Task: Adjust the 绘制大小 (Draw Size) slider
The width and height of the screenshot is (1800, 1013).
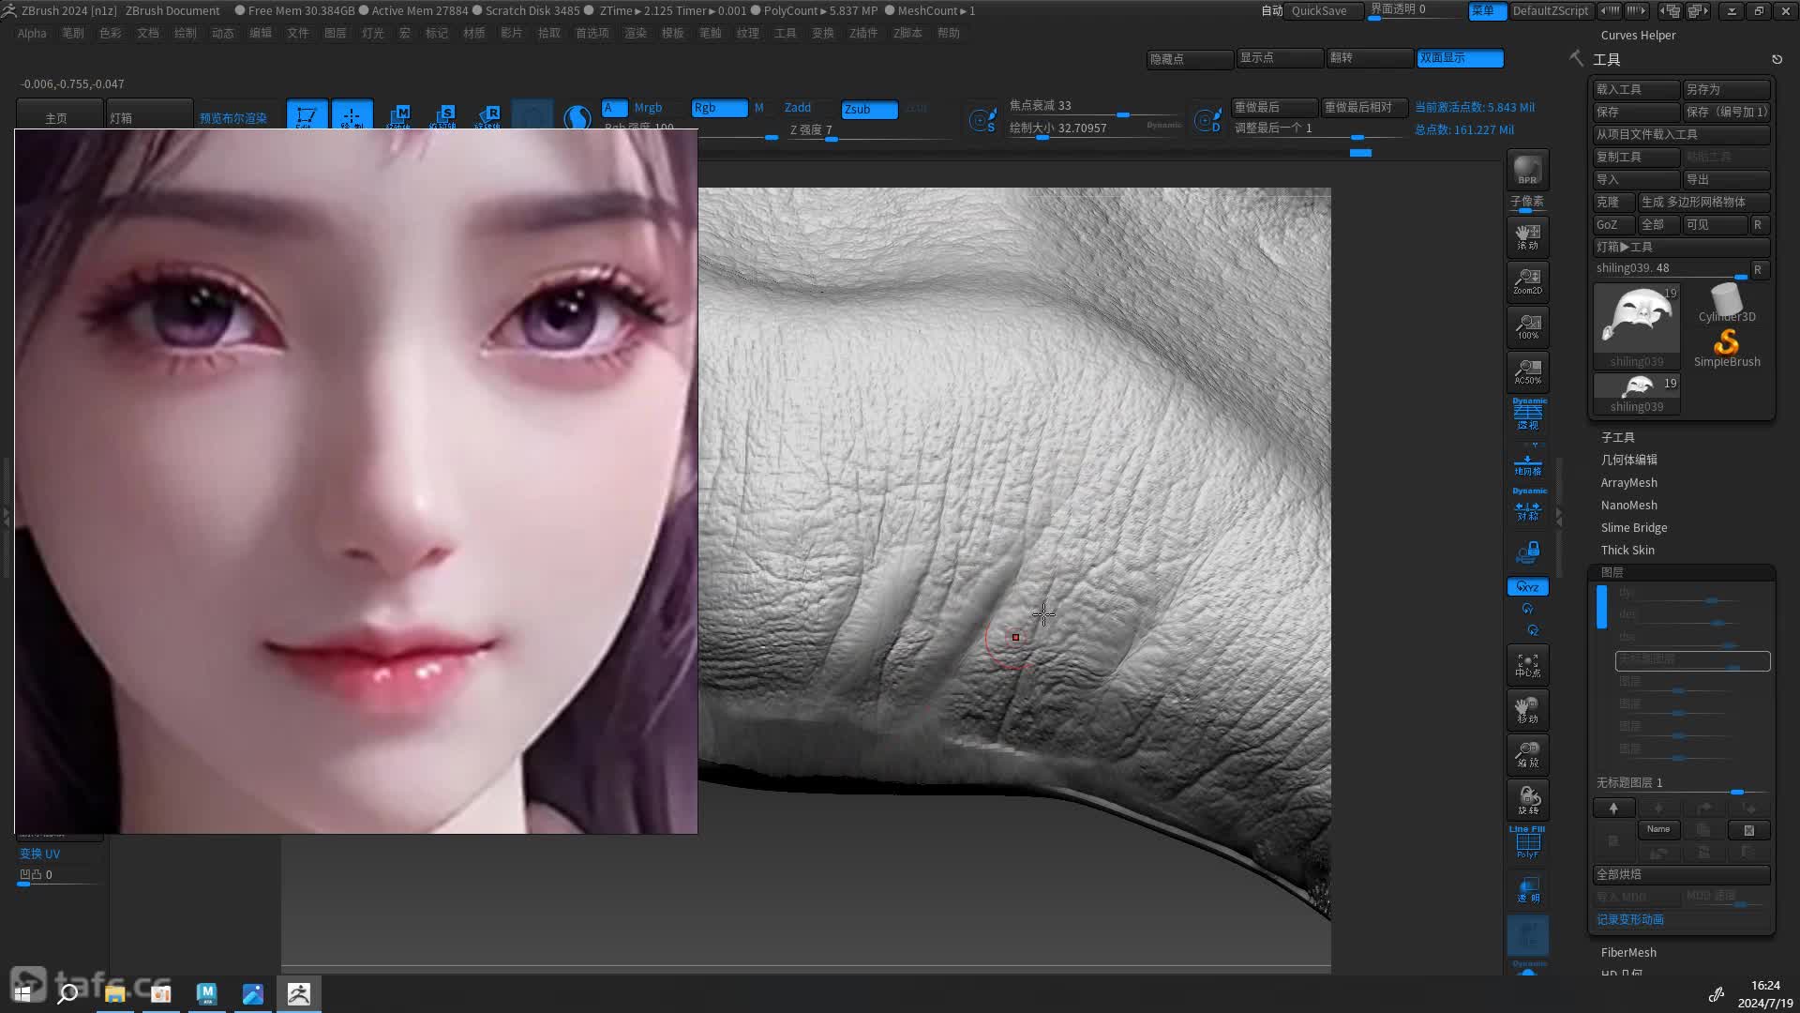Action: click(x=1095, y=129)
